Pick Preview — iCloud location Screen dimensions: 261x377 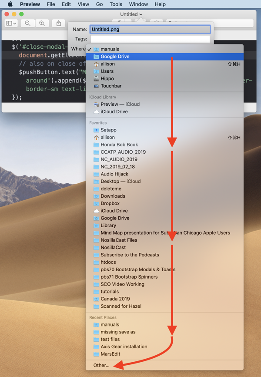(x=120, y=104)
